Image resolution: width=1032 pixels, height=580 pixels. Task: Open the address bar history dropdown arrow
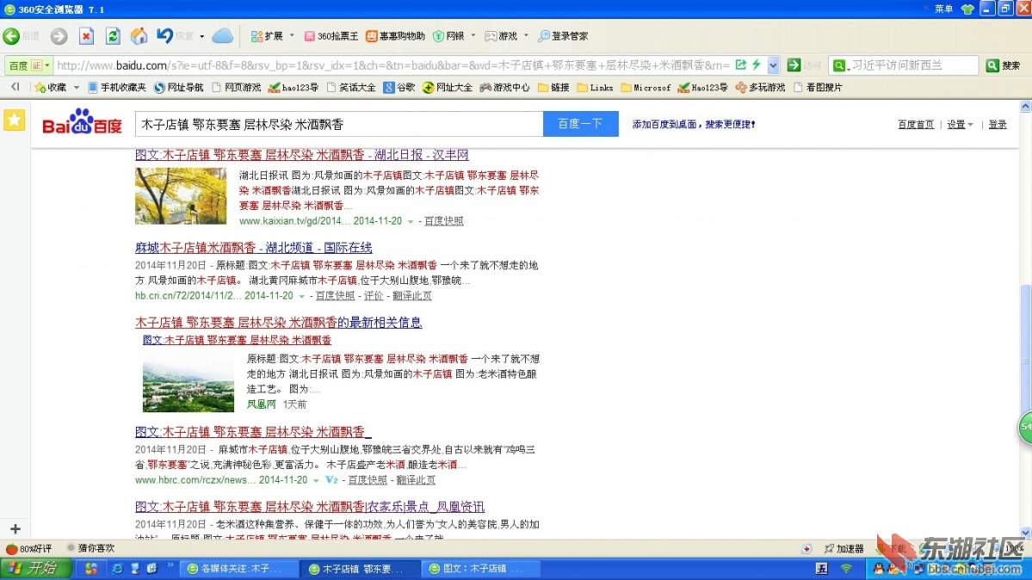(x=773, y=65)
